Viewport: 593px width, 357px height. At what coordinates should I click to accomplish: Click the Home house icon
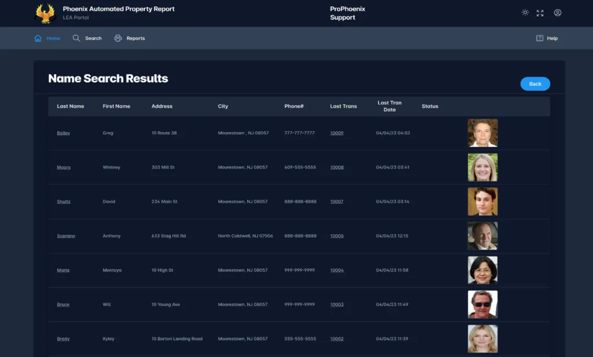38,38
